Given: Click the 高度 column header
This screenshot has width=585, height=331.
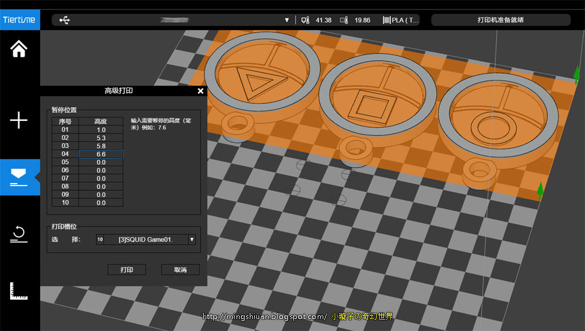Looking at the screenshot, I should 101,121.
